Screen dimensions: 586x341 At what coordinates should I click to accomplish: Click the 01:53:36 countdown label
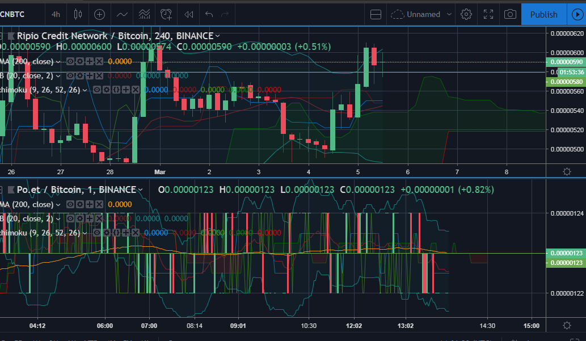pyautogui.click(x=571, y=72)
